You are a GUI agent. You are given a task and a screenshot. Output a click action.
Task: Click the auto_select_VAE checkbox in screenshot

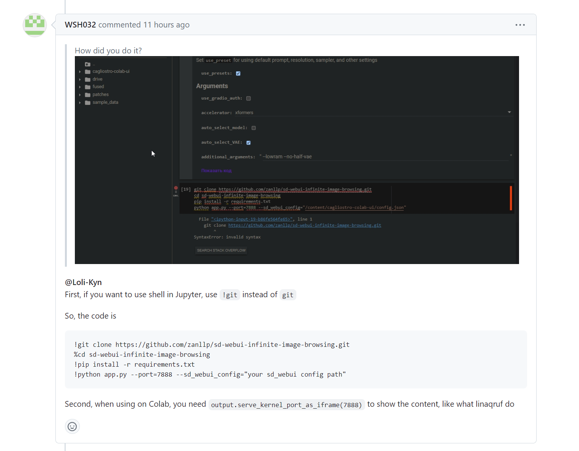point(249,143)
